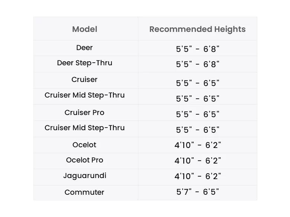Select the Deer Step-Thru recommended height value
This screenshot has width=290, height=217.
[197, 64]
